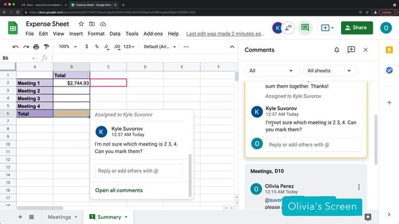Open the Summary sheet tab menu arrow

[126, 217]
